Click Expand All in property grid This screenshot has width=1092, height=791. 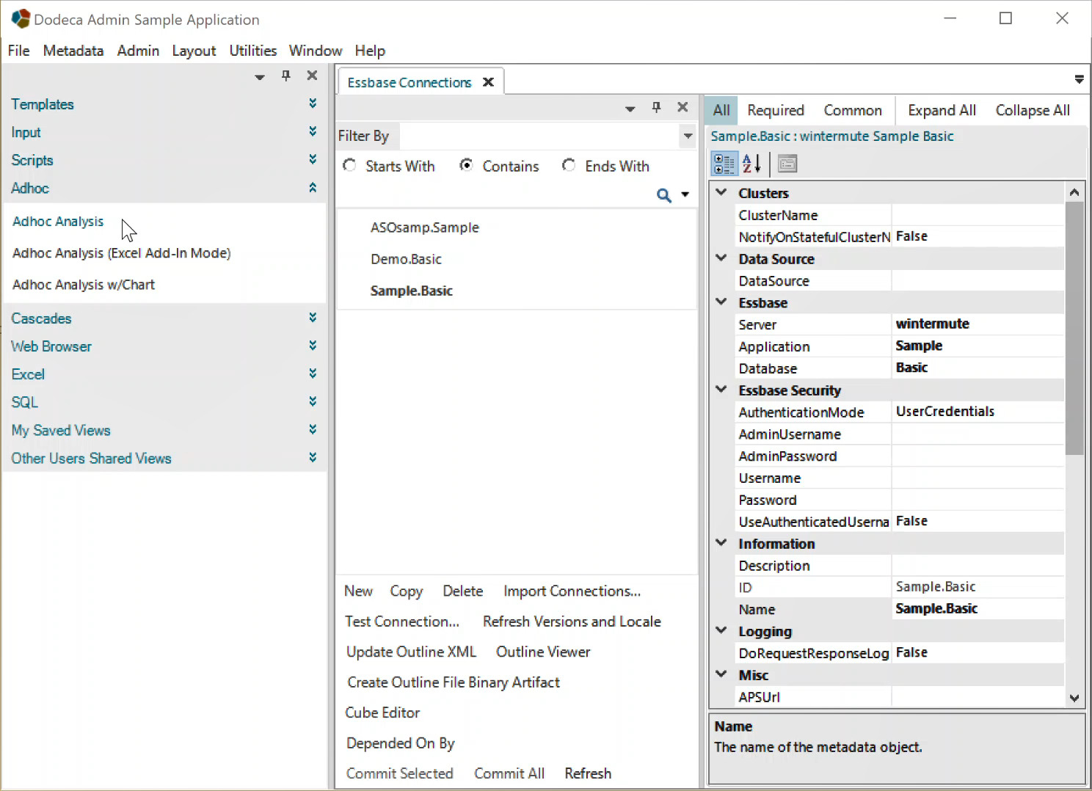[942, 110]
